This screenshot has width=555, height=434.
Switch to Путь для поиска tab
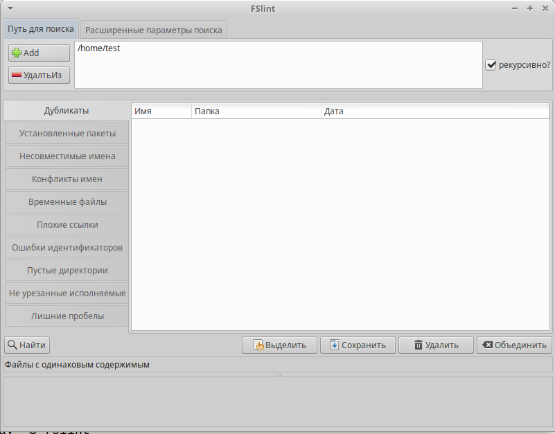pos(41,29)
